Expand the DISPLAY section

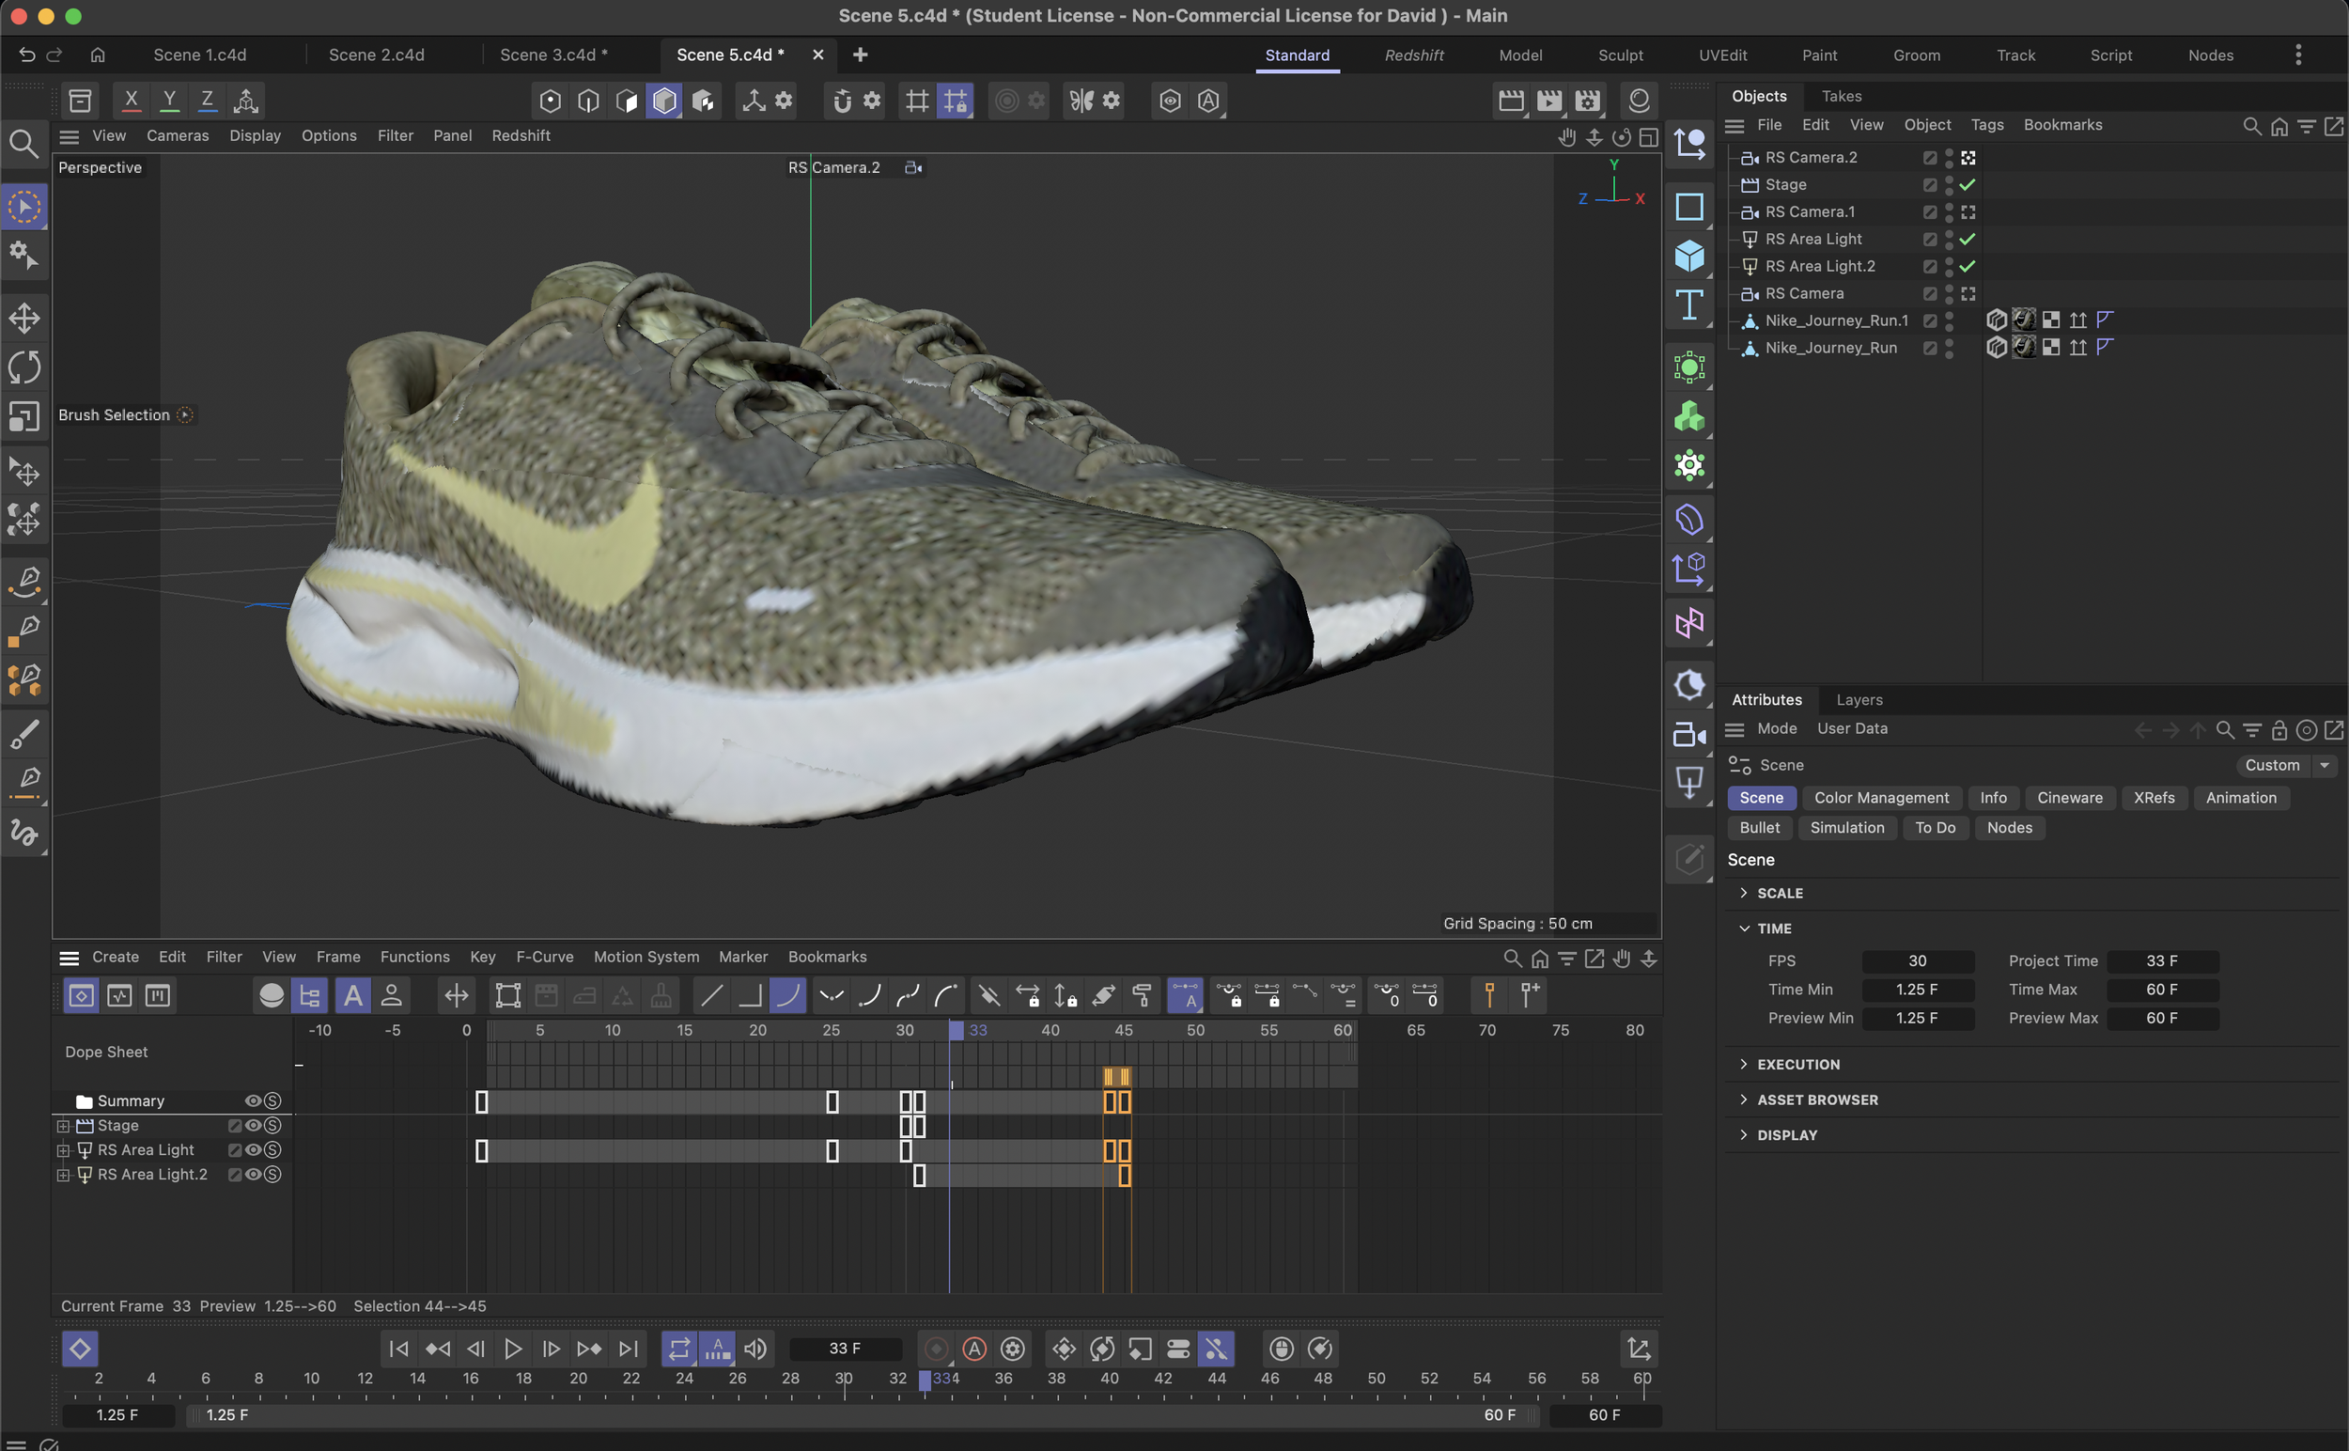tap(1744, 1134)
